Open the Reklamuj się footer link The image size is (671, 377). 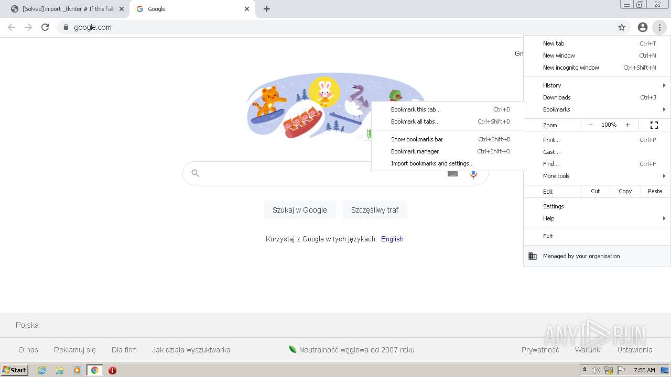[75, 350]
